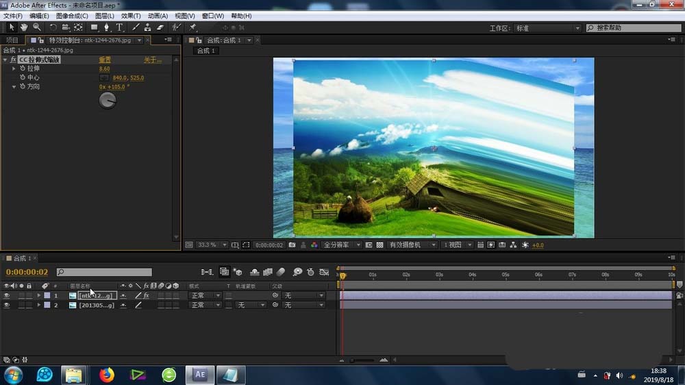685x385 pixels.
Task: Toggle the fx switch on layer 1
Action: point(146,295)
